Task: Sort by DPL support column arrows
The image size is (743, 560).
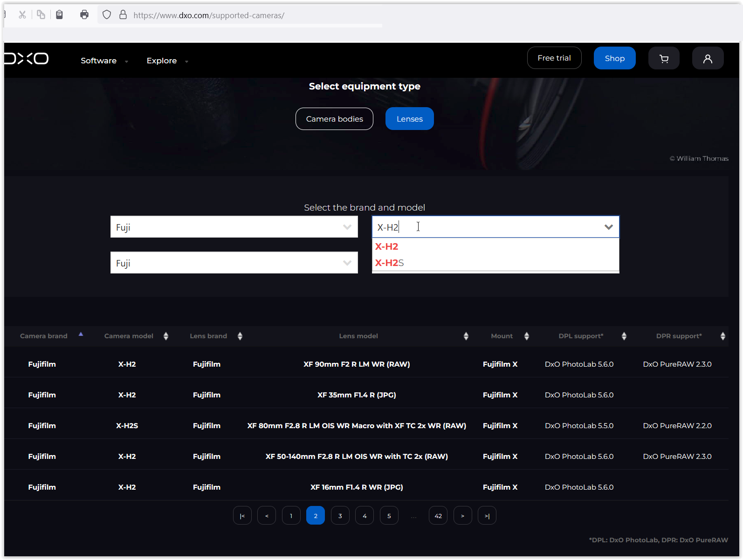Action: pos(624,336)
